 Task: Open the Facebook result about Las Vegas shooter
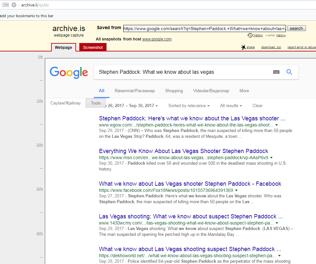click(x=190, y=184)
